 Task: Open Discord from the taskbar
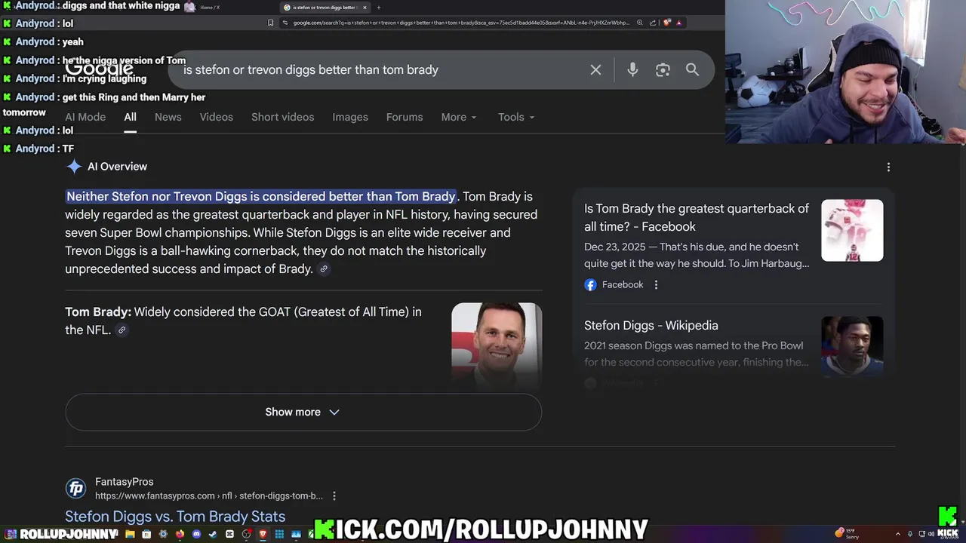coord(196,534)
